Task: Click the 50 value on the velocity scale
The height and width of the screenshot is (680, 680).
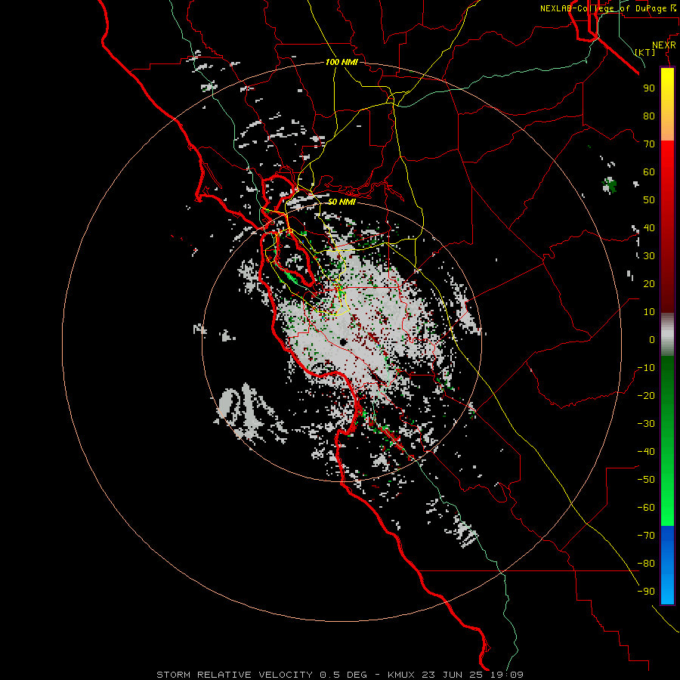Action: (x=649, y=200)
